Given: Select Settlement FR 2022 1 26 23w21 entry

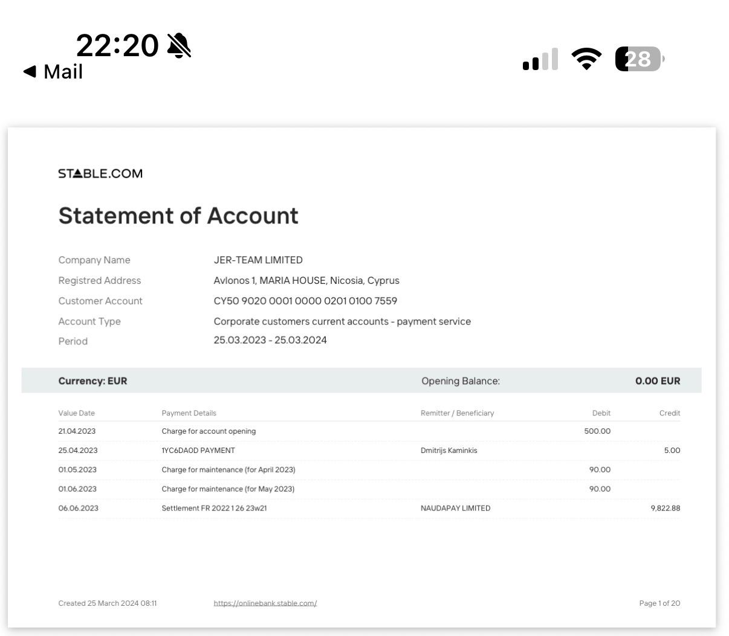Looking at the screenshot, I should [214, 509].
